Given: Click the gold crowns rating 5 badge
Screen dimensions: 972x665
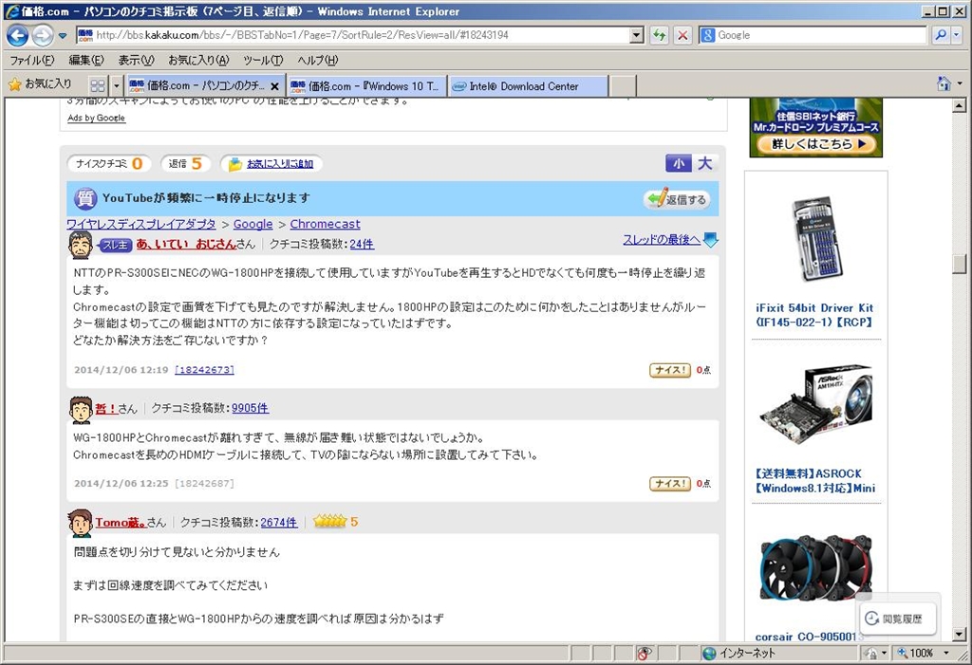Looking at the screenshot, I should (x=335, y=522).
